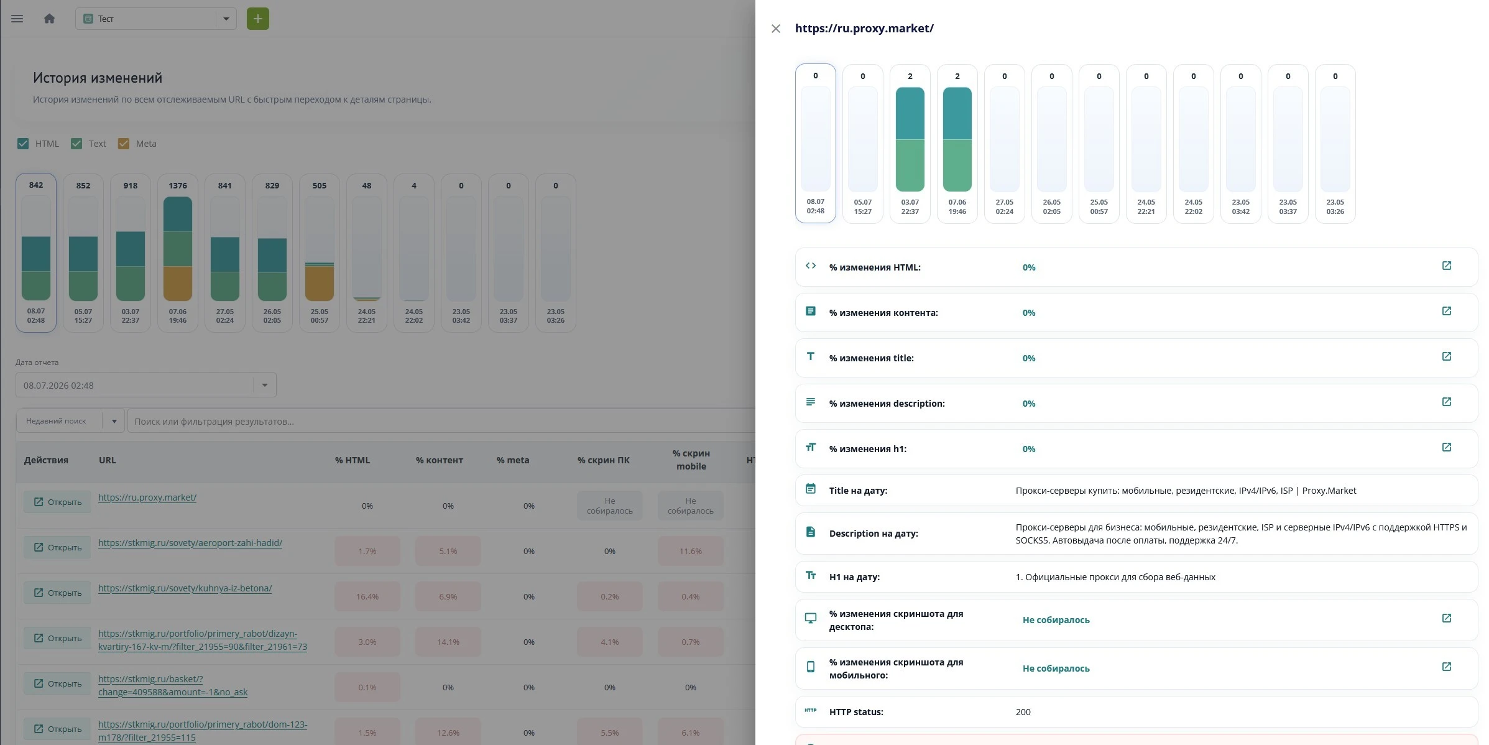Open title change details external-link icon
Screen dimensions: 1489x745
coord(1446,357)
